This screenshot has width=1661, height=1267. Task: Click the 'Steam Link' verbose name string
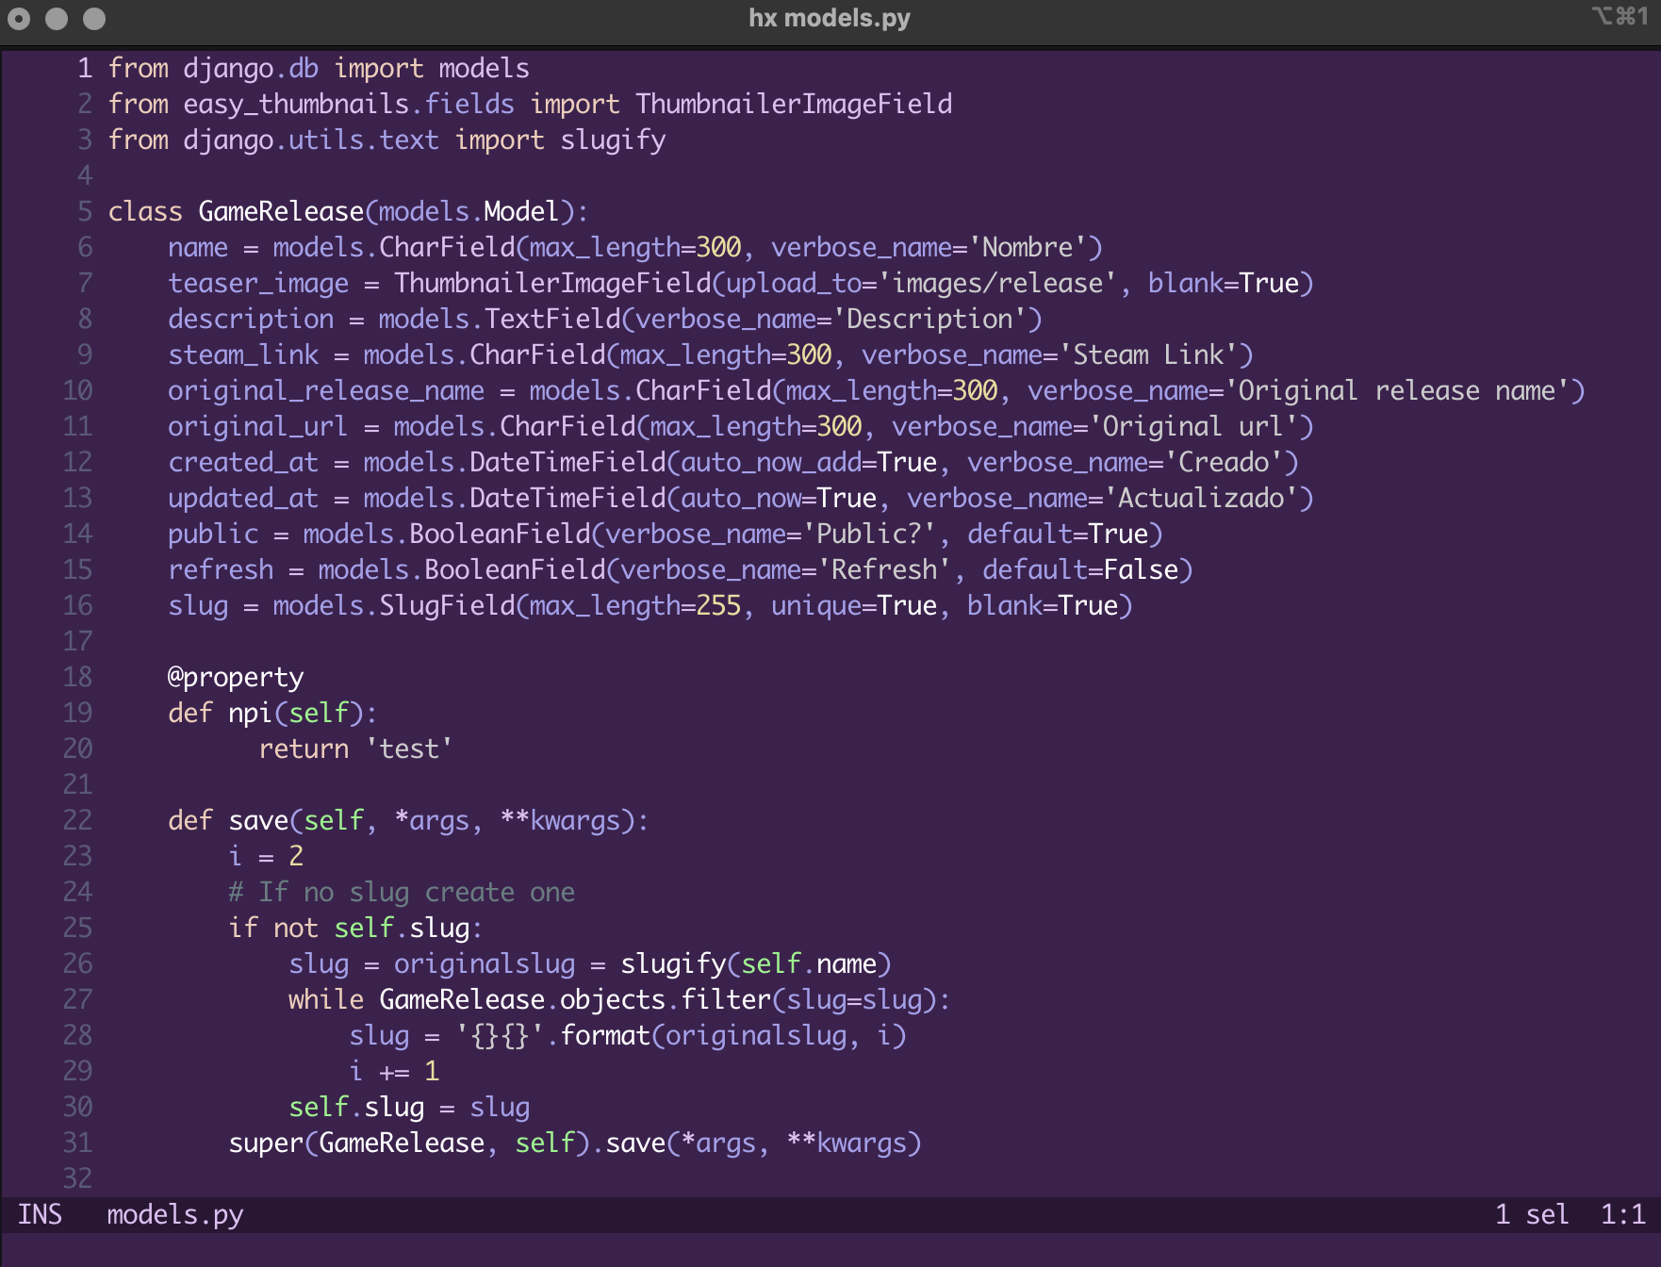1148,354
